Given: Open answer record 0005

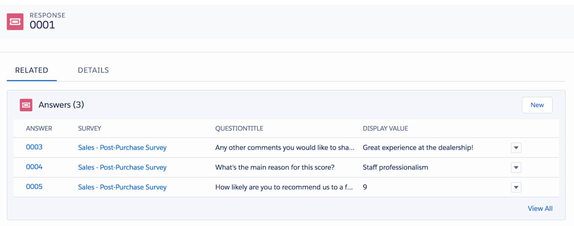Looking at the screenshot, I should tap(34, 187).
